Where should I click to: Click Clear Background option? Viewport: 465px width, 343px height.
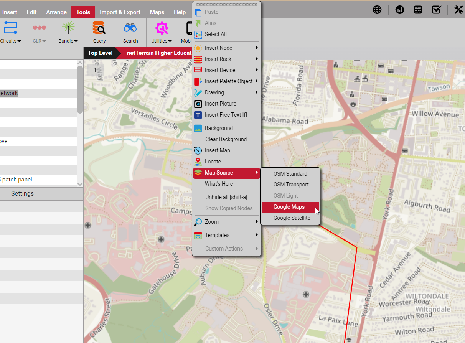(226, 139)
